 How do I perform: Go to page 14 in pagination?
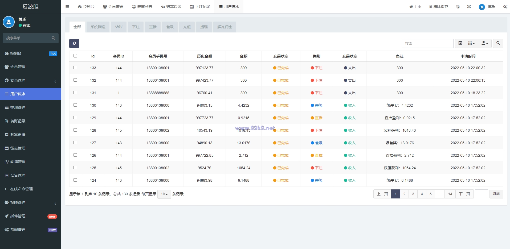click(450, 194)
